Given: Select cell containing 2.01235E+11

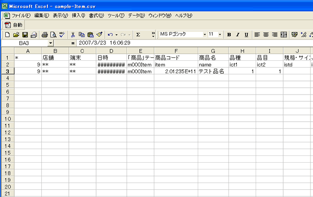Looking at the screenshot, I should (x=176, y=71).
